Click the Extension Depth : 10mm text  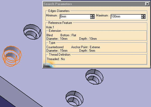[88, 39]
